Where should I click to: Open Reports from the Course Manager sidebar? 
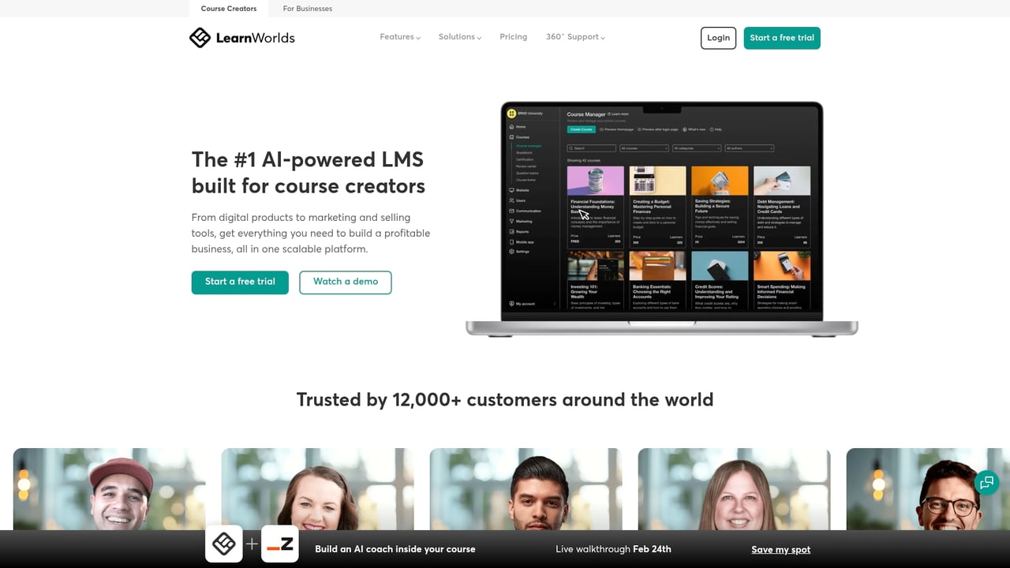(511, 231)
